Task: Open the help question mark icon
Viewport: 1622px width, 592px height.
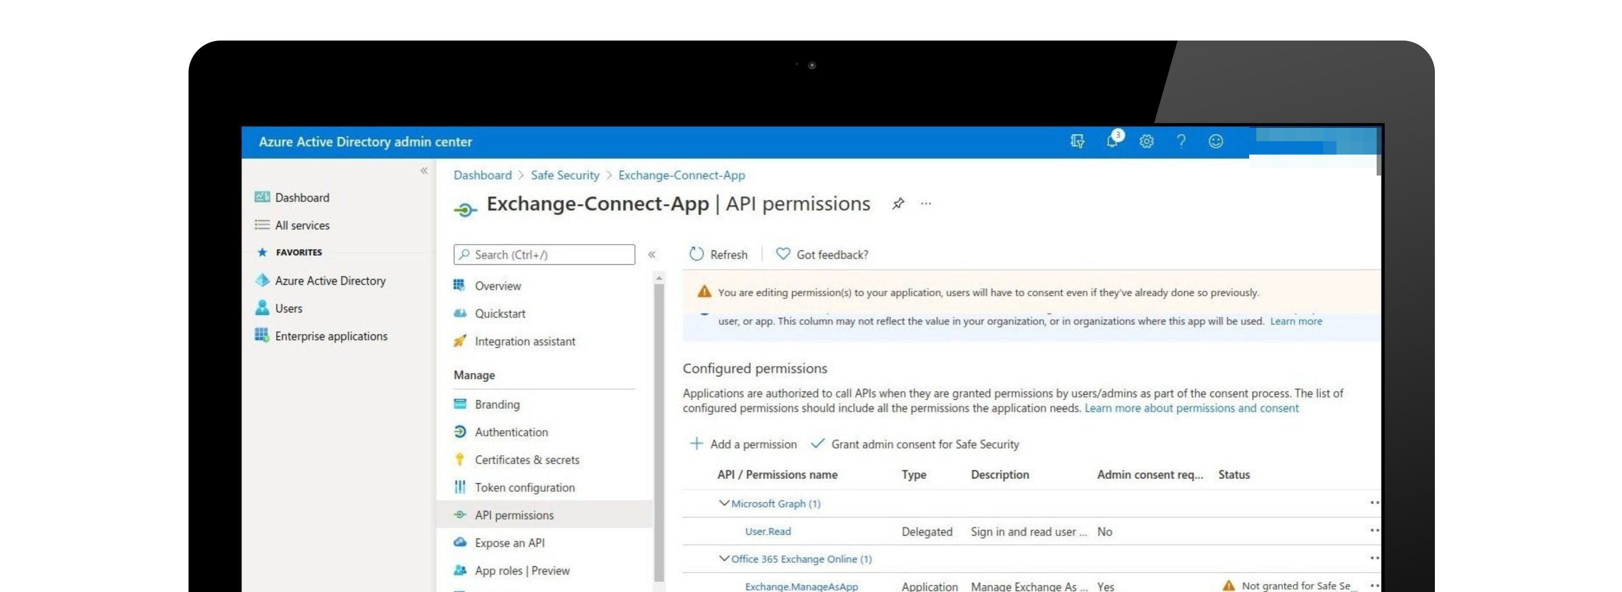Action: pos(1181,142)
